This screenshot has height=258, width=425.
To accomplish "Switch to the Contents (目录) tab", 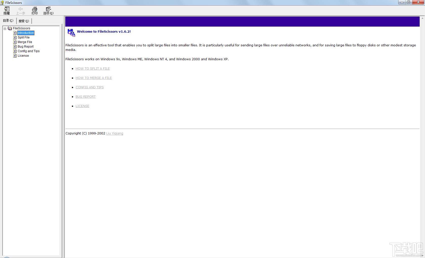I will click(x=8, y=21).
